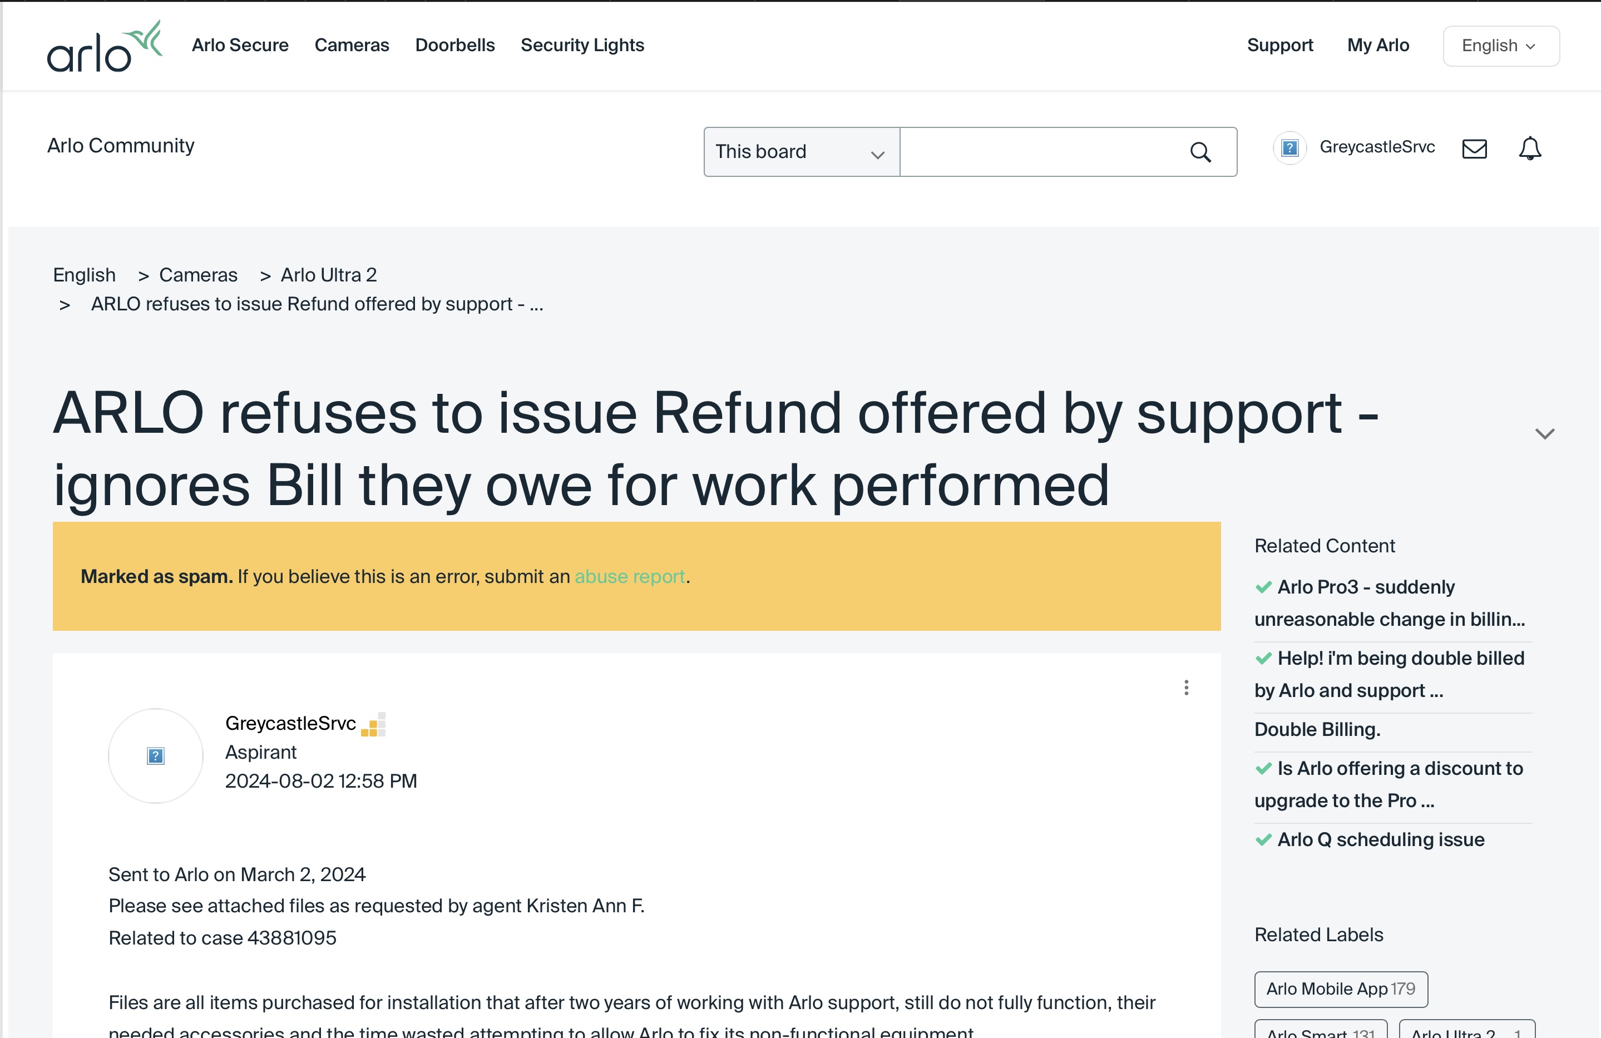Open the Support page
This screenshot has height=1038, width=1601.
[x=1279, y=45]
